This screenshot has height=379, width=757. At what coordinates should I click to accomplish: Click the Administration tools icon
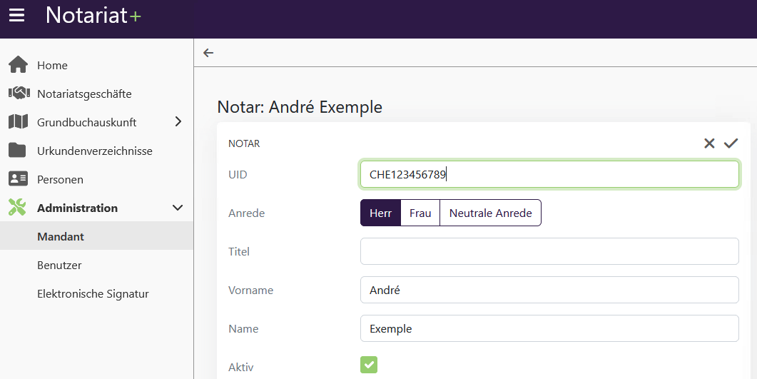pyautogui.click(x=18, y=208)
